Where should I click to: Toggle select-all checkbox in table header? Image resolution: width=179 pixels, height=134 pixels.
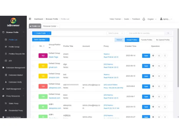click(33, 46)
